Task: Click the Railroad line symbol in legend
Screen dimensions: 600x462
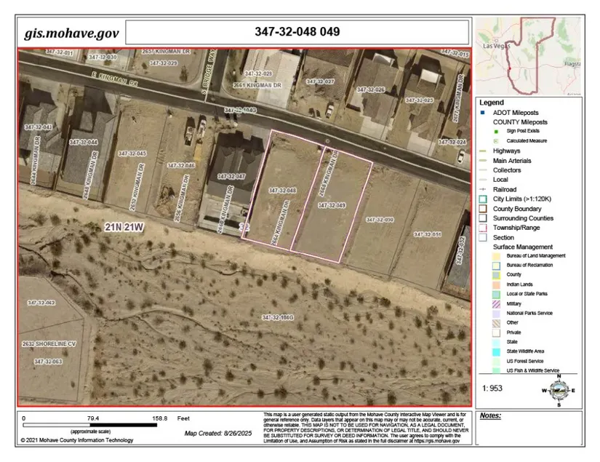Action: (x=483, y=189)
